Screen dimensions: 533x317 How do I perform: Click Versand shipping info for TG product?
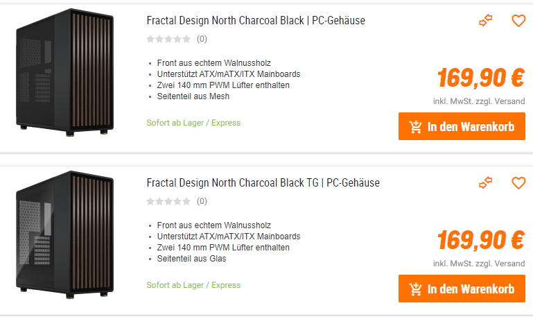(x=509, y=264)
